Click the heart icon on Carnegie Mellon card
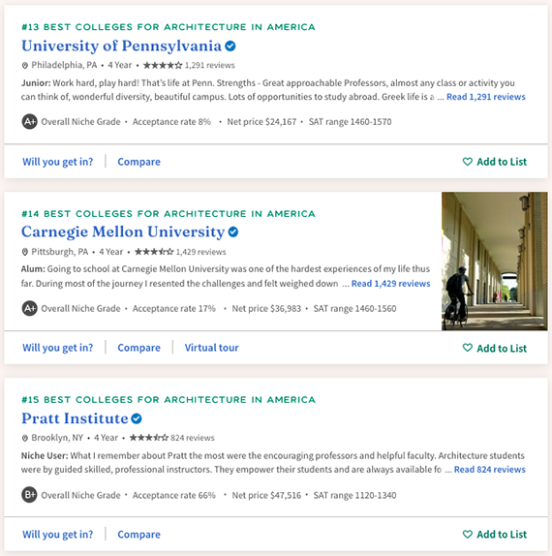The image size is (552, 556). [x=468, y=348]
